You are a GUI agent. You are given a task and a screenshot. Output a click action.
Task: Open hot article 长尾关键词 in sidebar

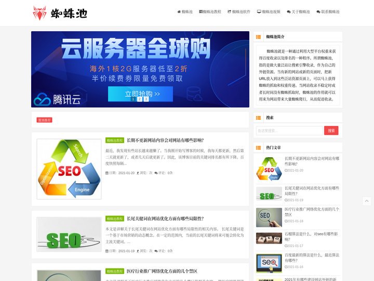[x=312, y=190]
